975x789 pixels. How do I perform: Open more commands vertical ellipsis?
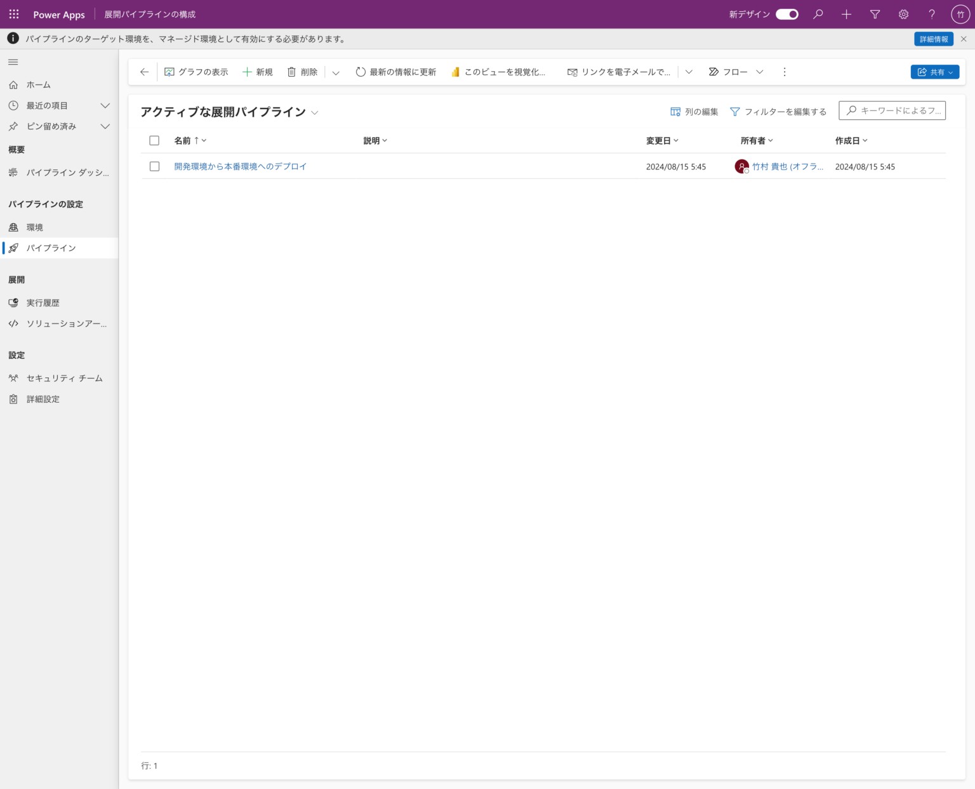[785, 72]
